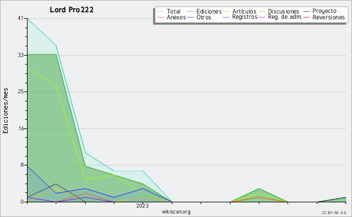The height and width of the screenshot is (217, 352).
Task: Click the y-axis value 8
Action: click(22, 165)
